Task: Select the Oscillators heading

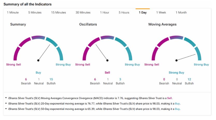Action: pyautogui.click(x=88, y=24)
